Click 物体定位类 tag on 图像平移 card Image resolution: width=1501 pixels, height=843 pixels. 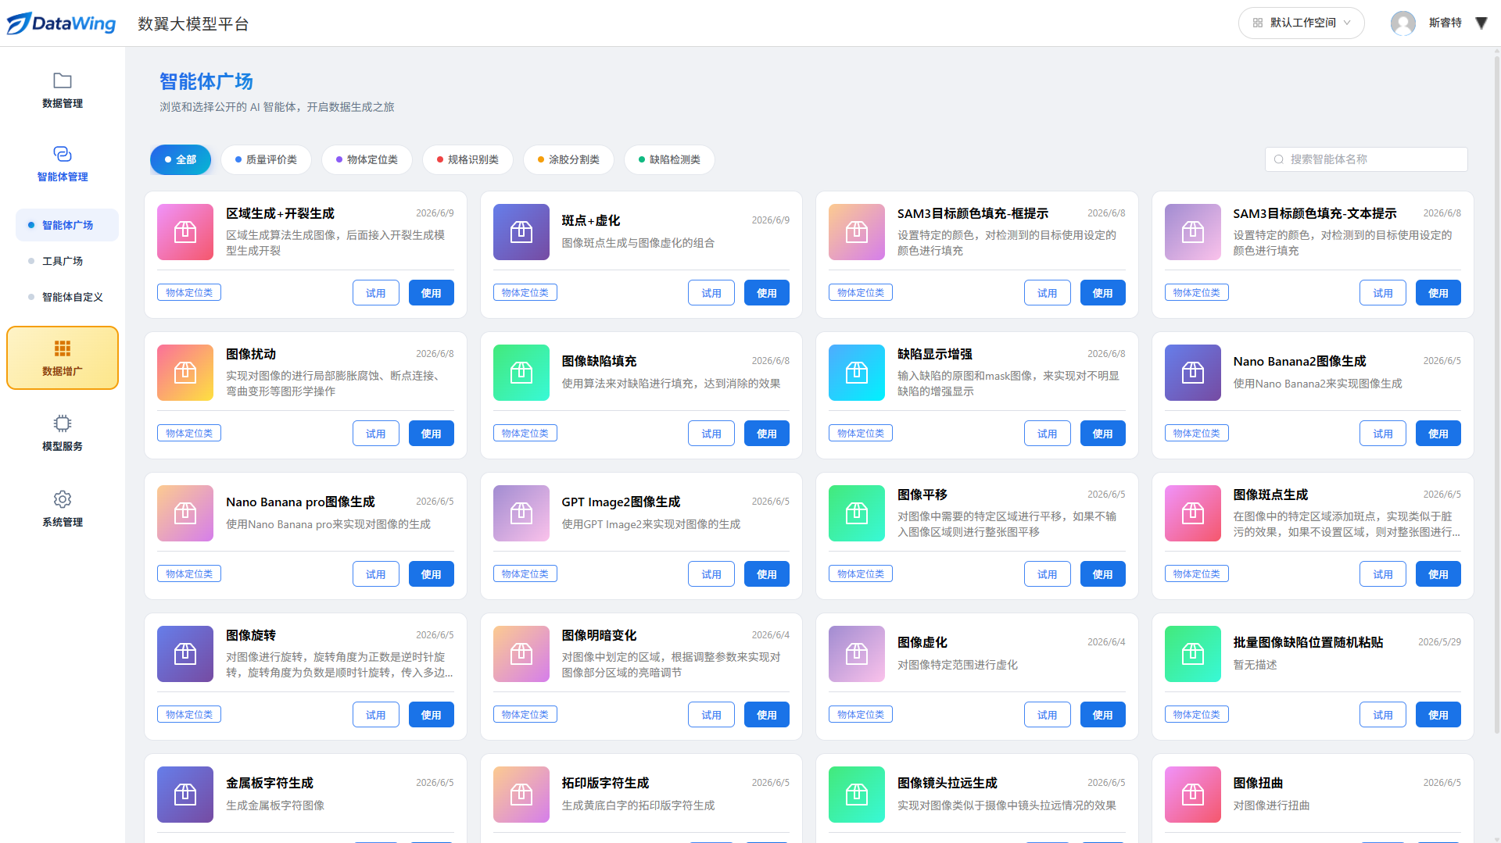pyautogui.click(x=861, y=573)
